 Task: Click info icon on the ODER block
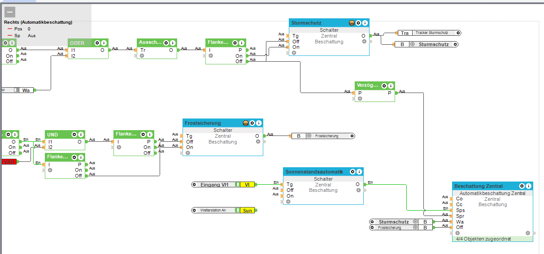[x=104, y=42]
